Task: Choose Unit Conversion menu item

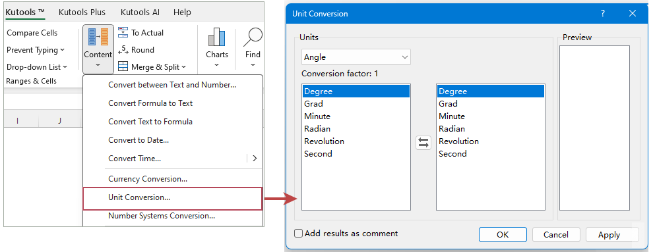Action: (x=172, y=199)
